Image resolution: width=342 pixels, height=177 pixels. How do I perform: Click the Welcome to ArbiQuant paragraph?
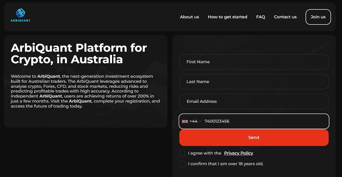(x=85, y=91)
